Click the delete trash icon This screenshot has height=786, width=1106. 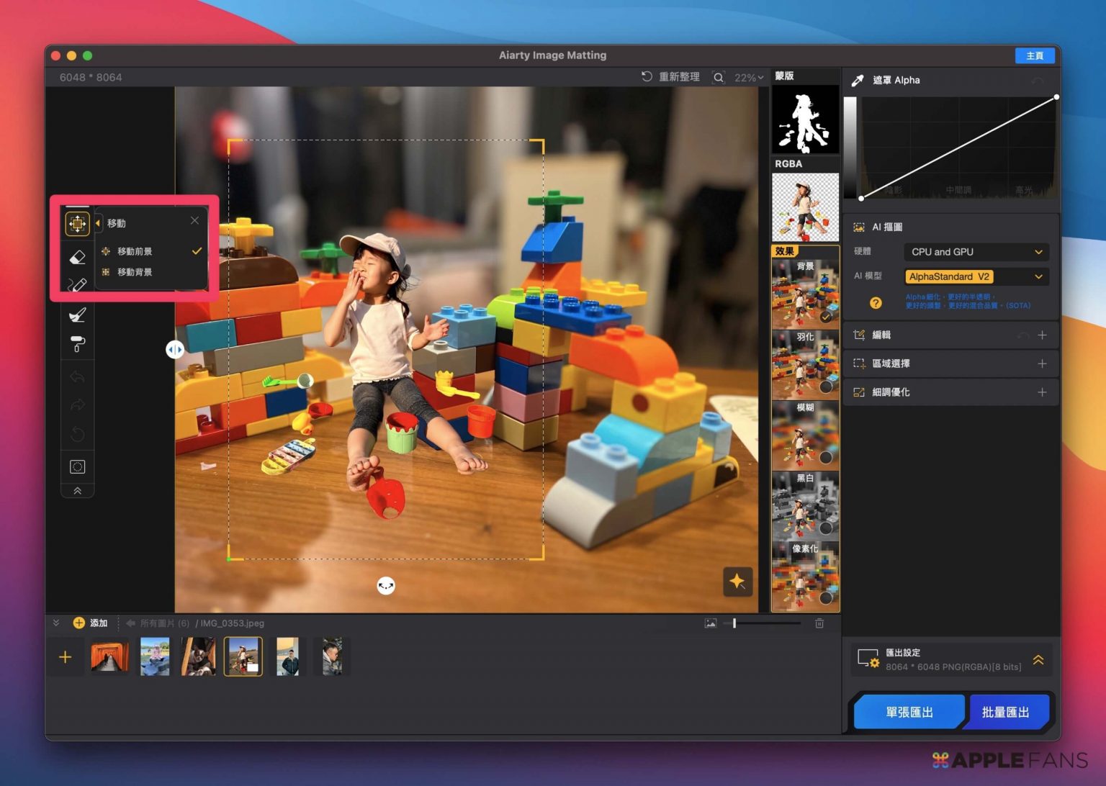(819, 623)
